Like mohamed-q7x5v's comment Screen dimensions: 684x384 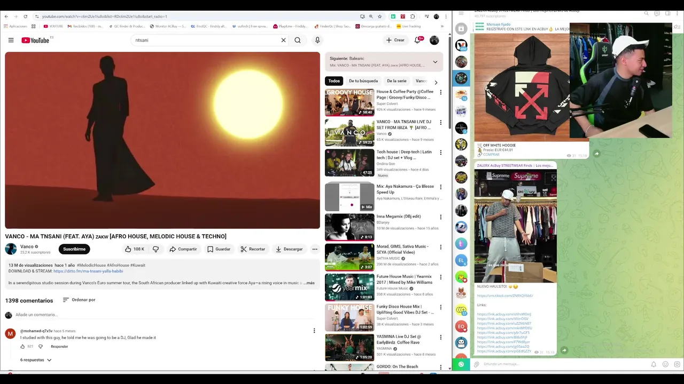click(x=22, y=347)
